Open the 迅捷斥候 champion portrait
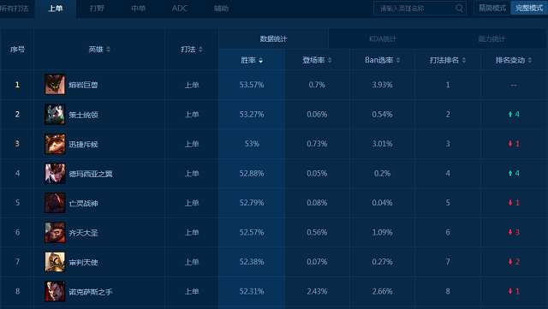 (x=55, y=144)
